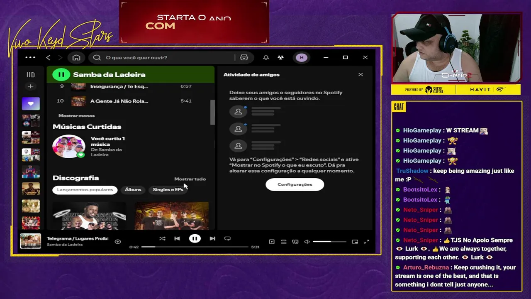Image resolution: width=531 pixels, height=299 pixels.
Task: Open the Home page icon
Action: click(76, 57)
